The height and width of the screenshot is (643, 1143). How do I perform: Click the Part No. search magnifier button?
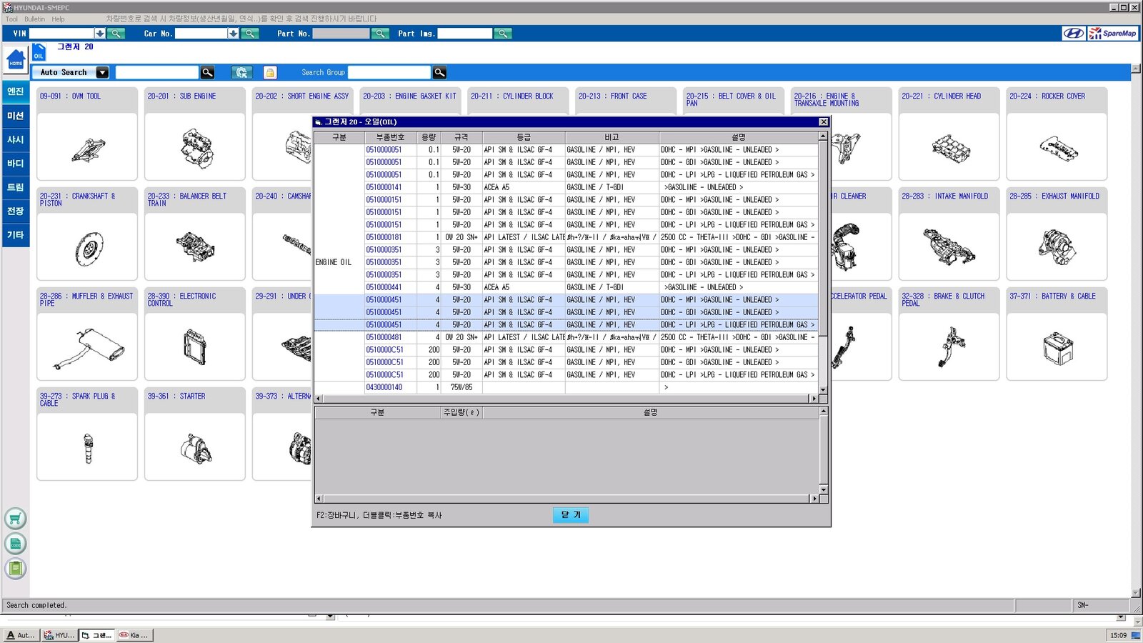pos(381,34)
